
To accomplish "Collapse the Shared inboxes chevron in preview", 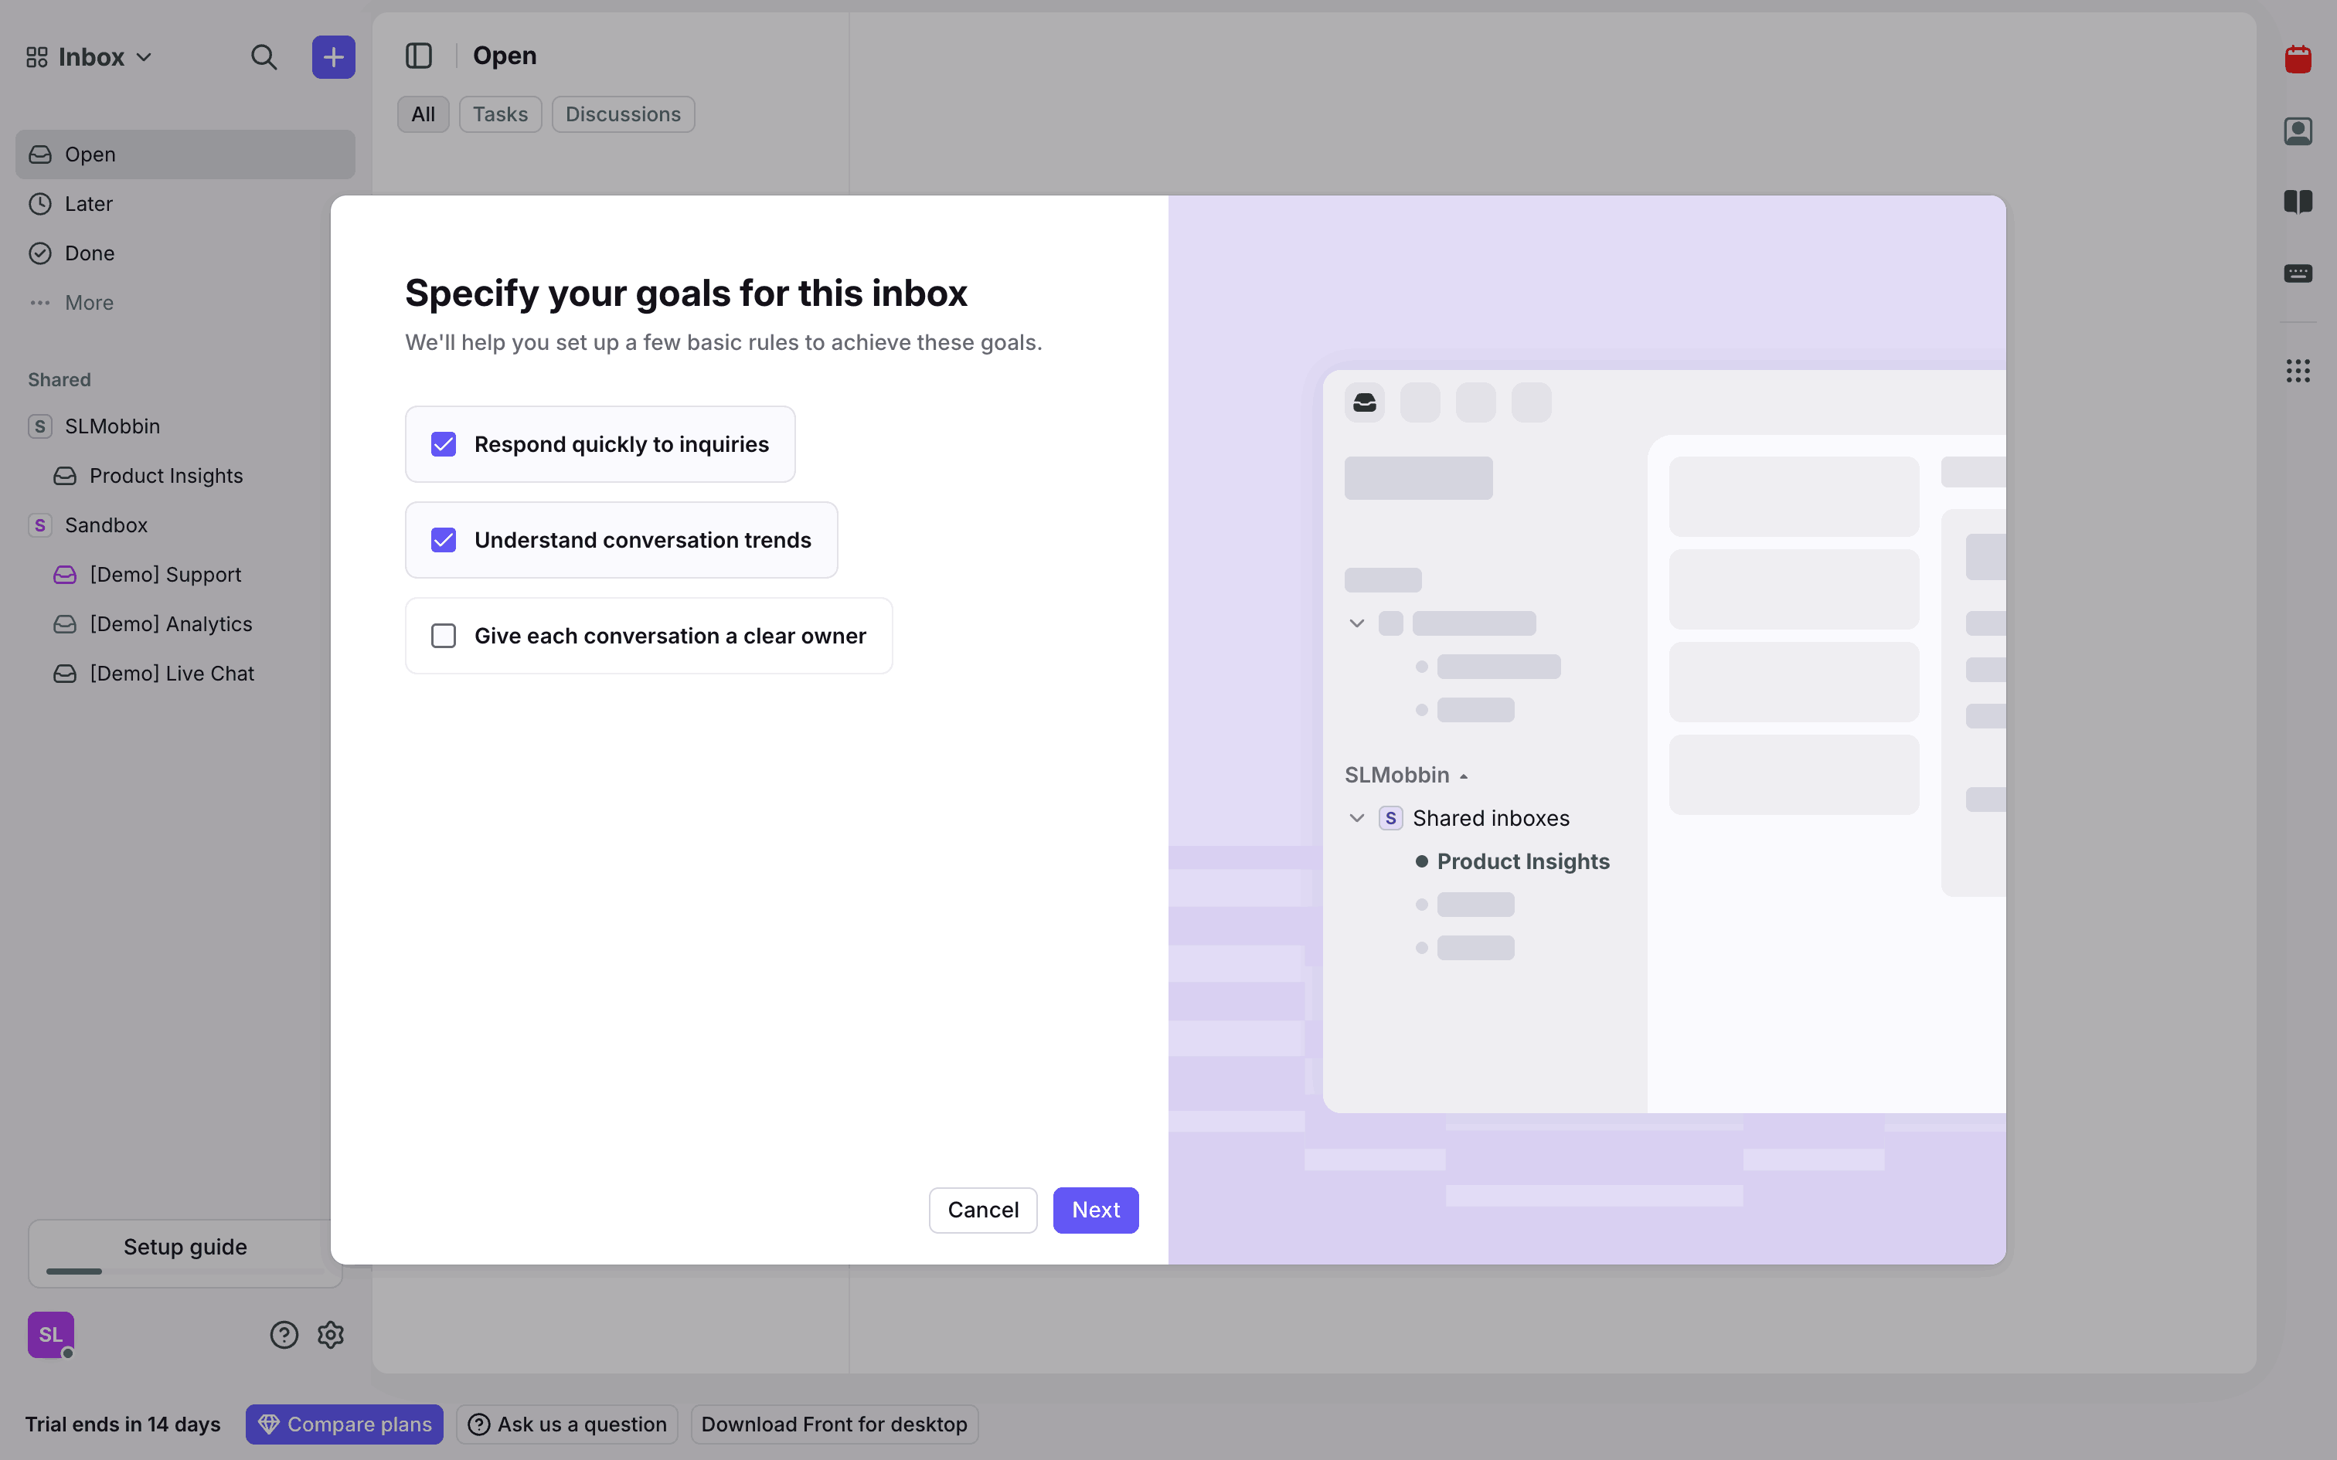I will click(1356, 818).
